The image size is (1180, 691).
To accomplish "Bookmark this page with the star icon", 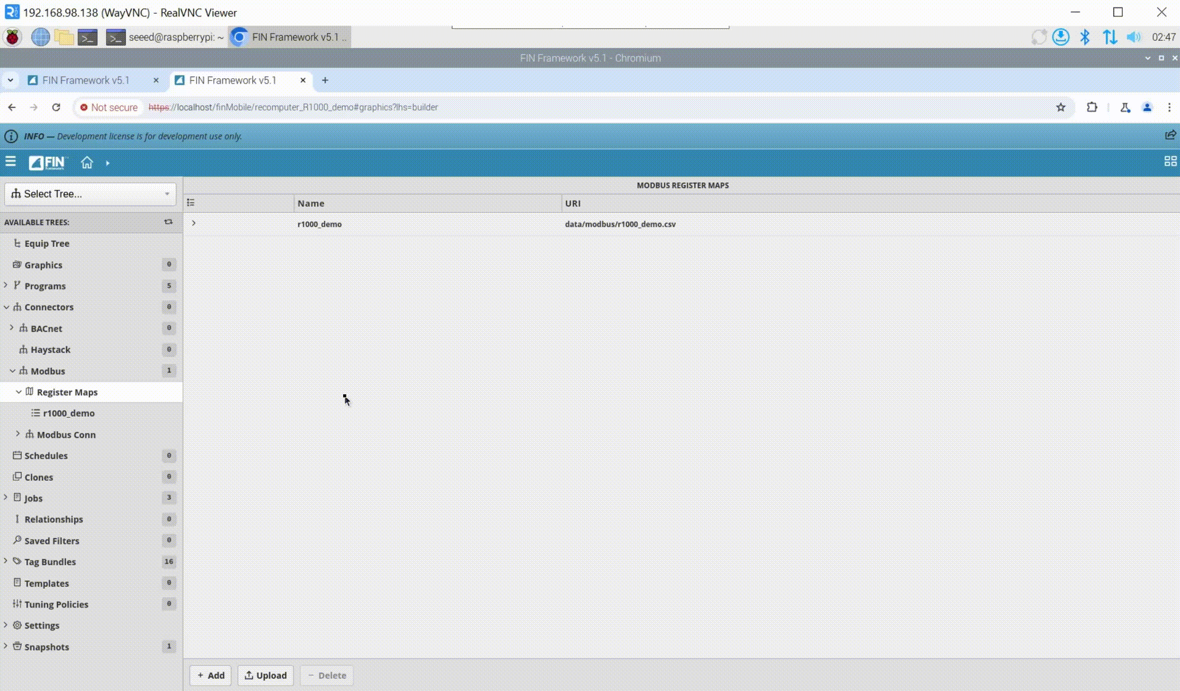I will tap(1061, 107).
